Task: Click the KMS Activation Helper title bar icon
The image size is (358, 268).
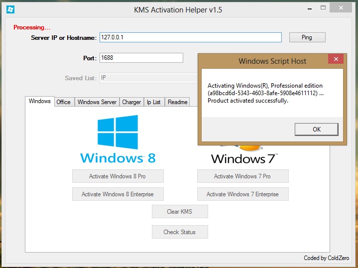Action: click(10, 9)
